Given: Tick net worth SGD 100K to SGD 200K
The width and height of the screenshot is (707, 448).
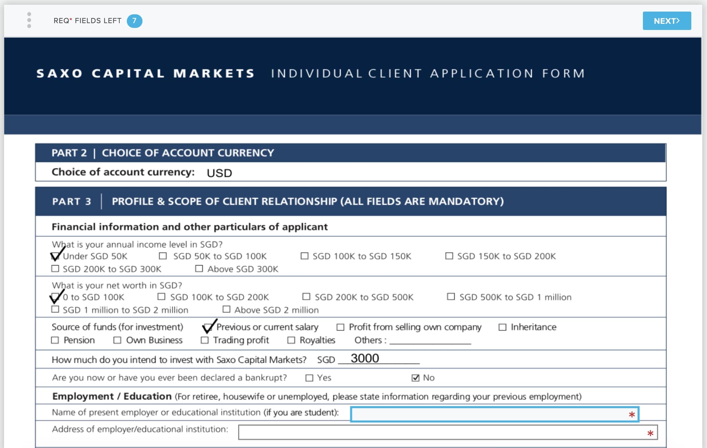Looking at the screenshot, I should coord(161,297).
